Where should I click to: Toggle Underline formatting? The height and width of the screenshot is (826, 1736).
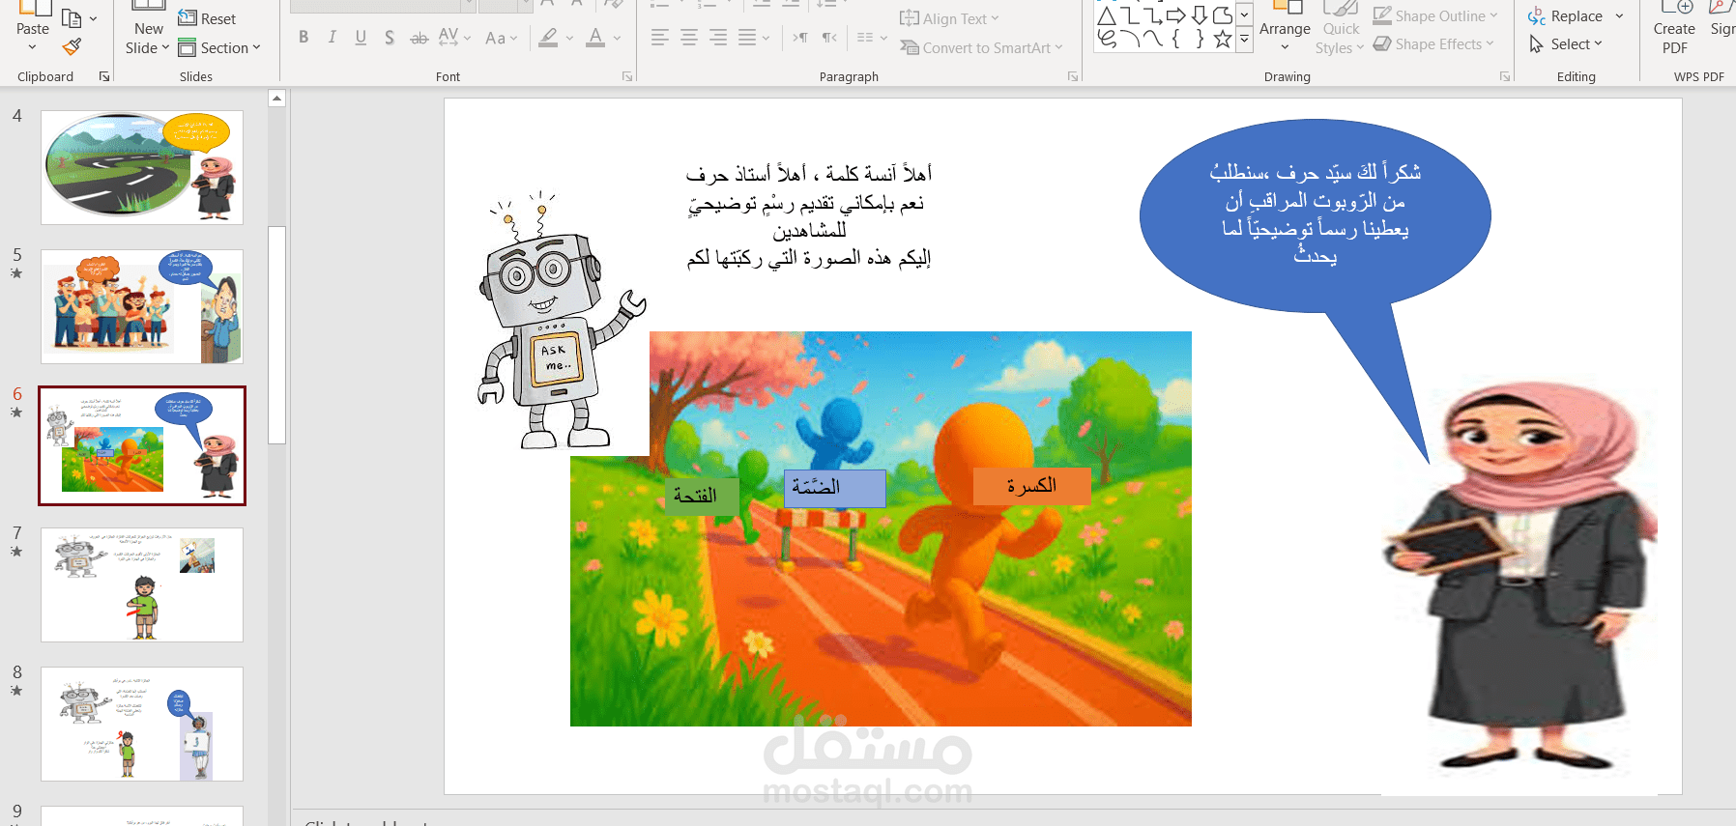361,38
